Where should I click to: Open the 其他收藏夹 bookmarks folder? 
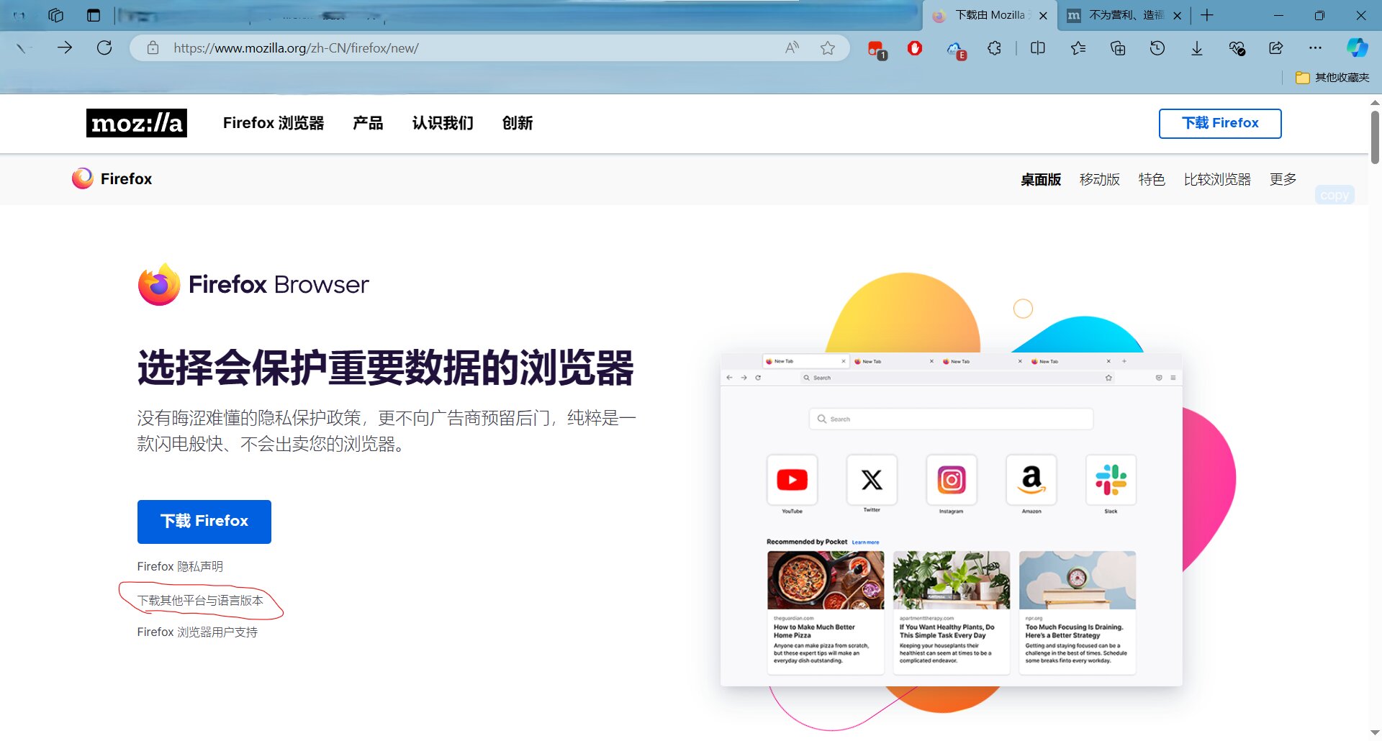tap(1332, 78)
